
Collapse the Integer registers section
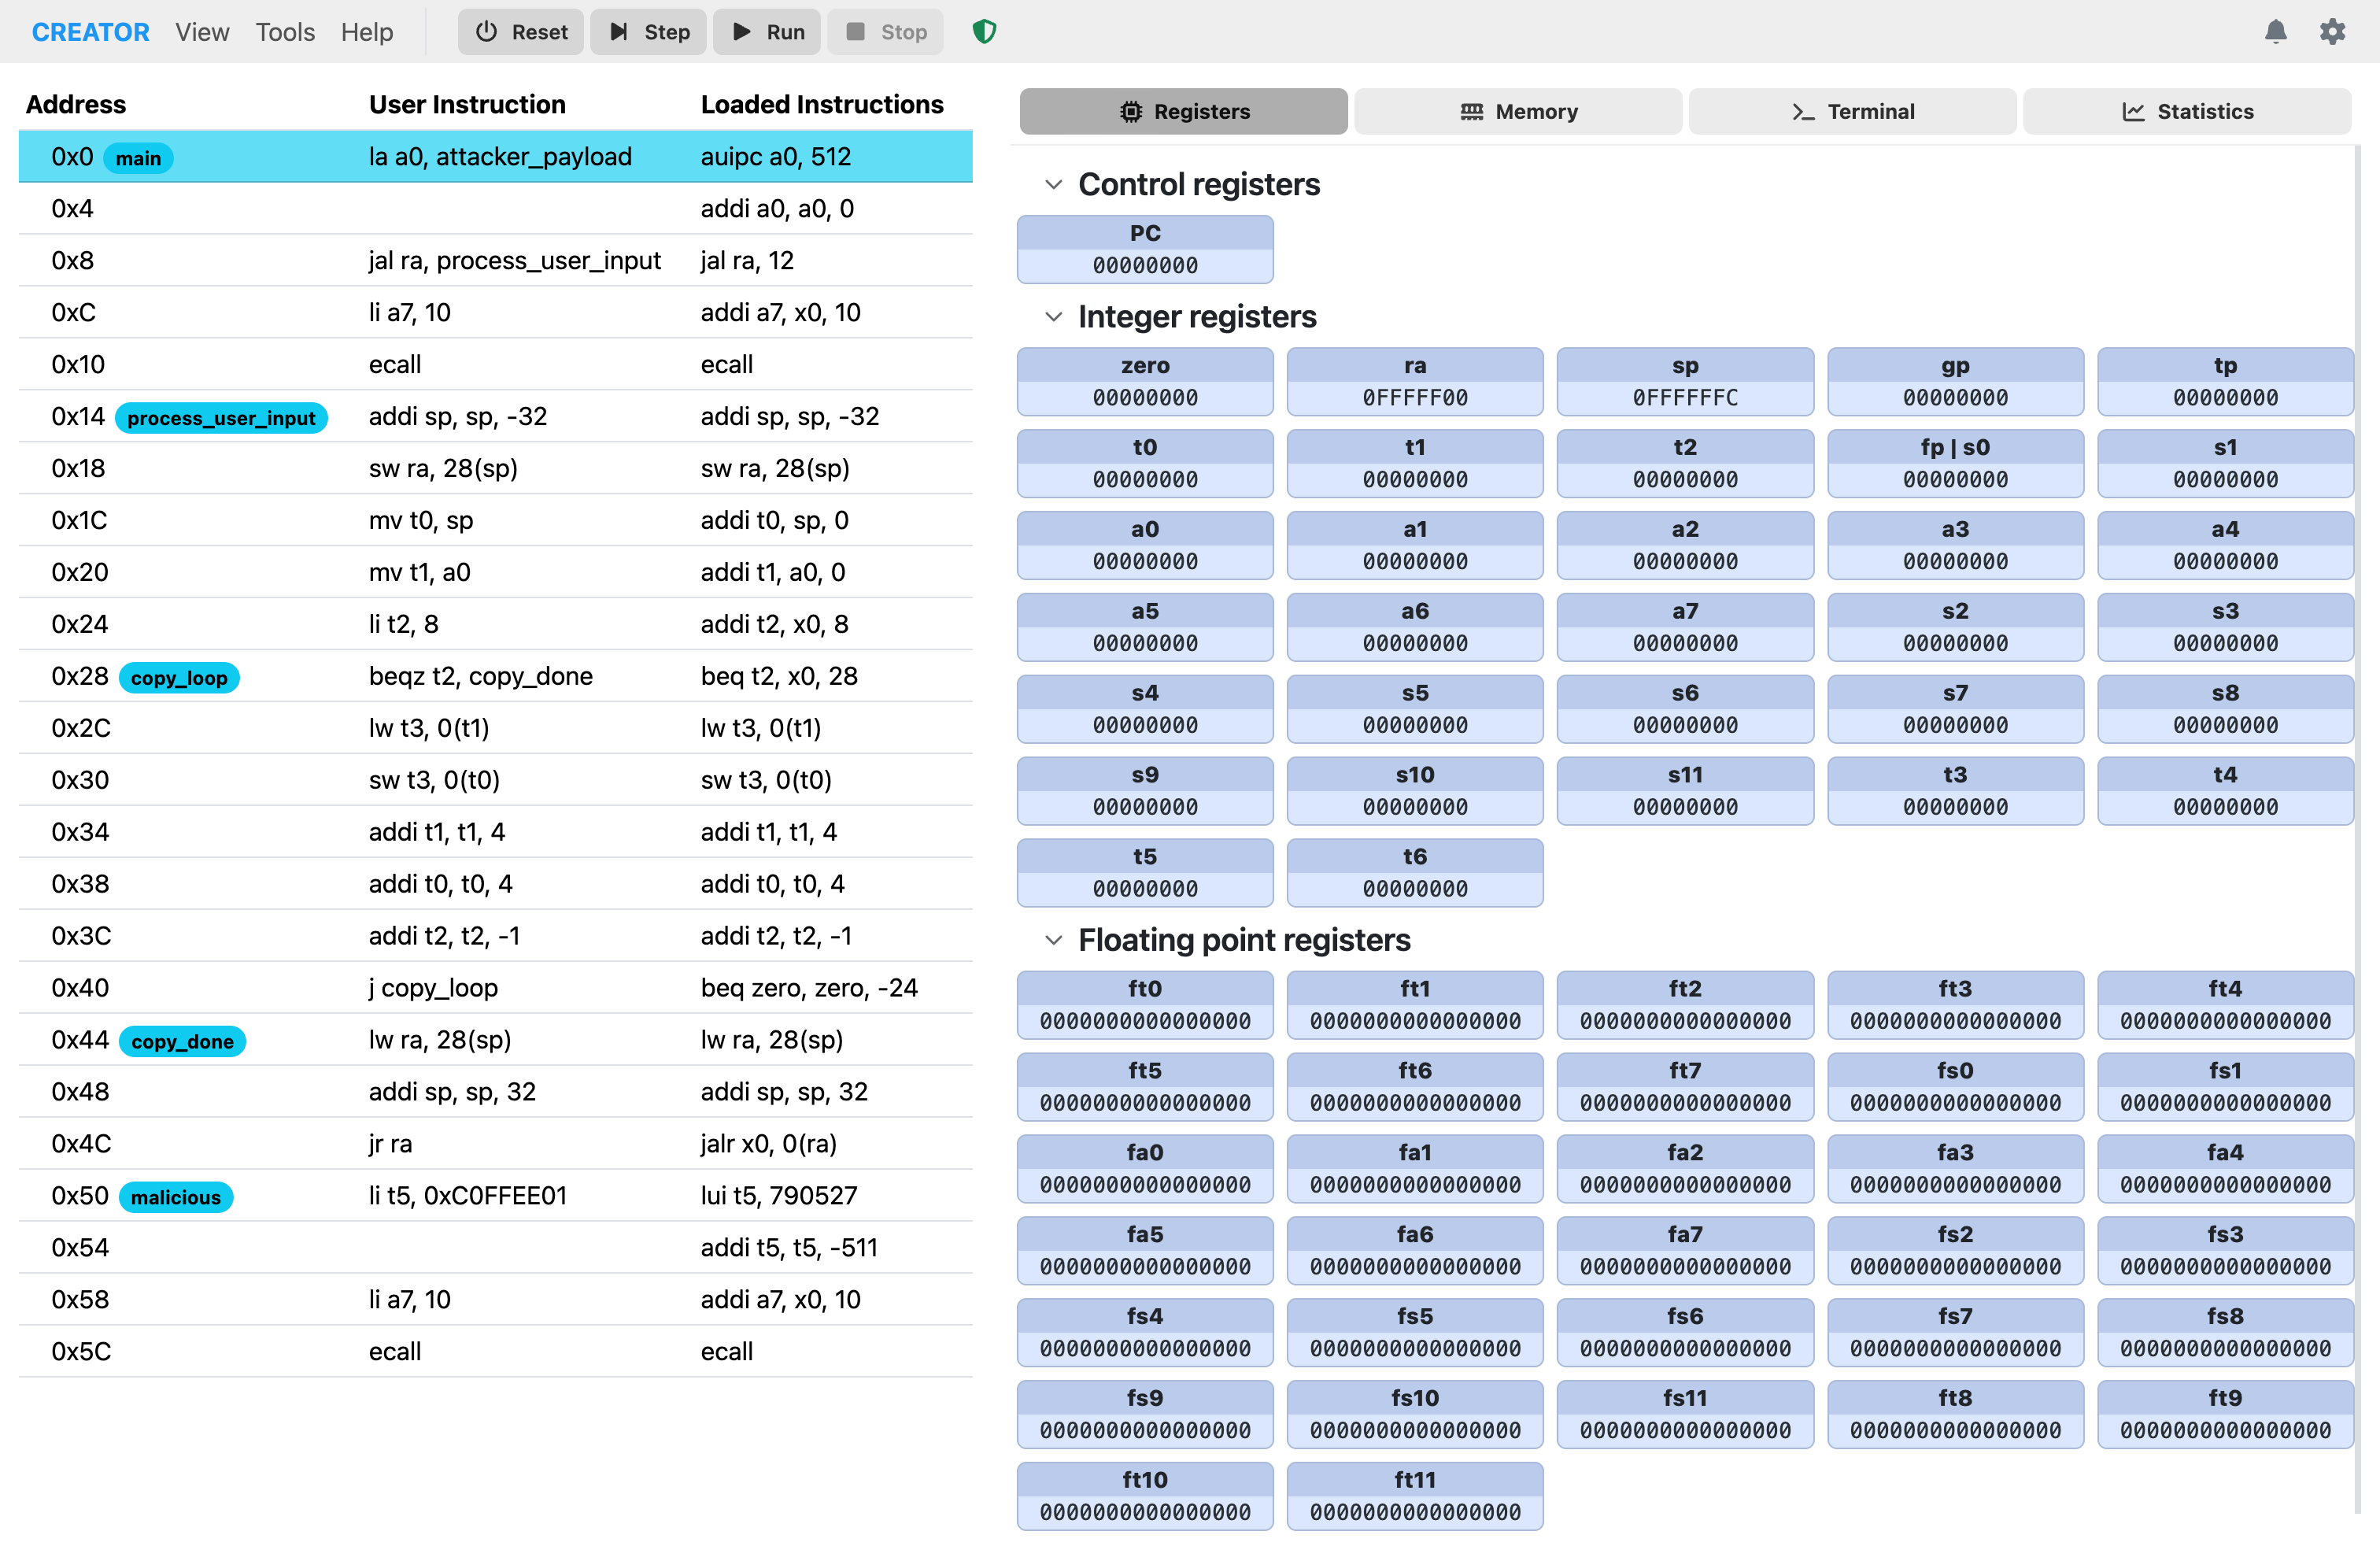click(1053, 317)
